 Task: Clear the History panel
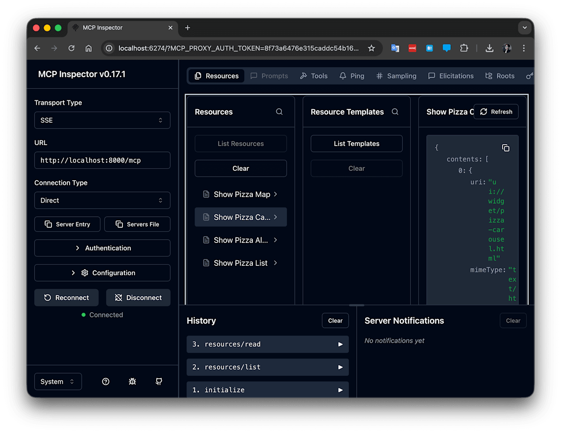coord(335,321)
